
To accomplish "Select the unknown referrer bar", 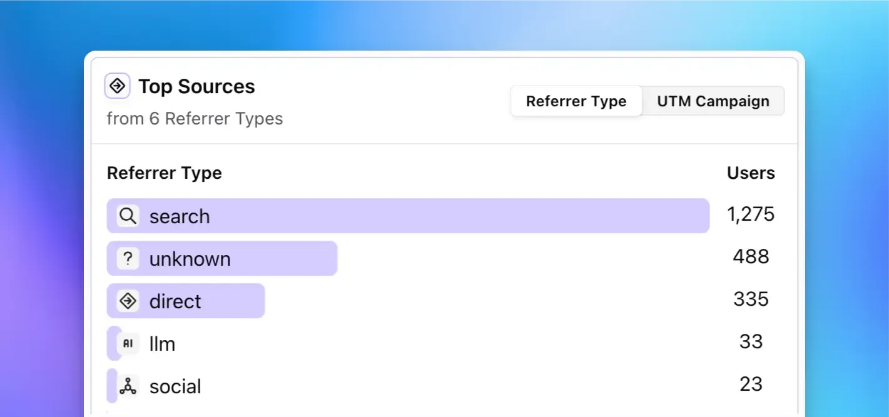I will pos(222,258).
